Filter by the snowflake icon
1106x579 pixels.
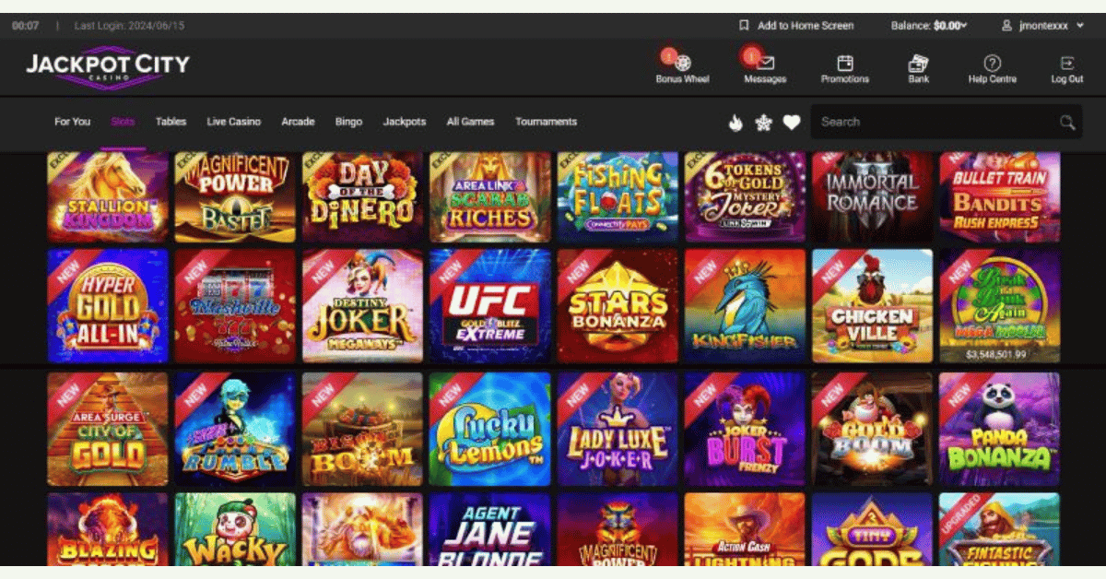pyautogui.click(x=763, y=123)
